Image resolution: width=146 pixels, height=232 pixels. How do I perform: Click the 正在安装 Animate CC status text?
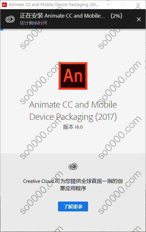pyautogui.click(x=62, y=16)
